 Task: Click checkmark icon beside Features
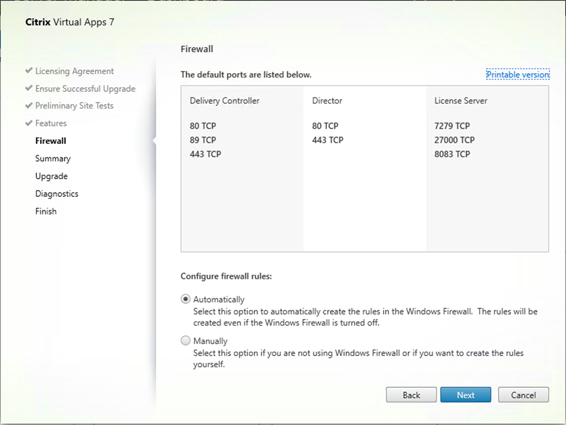29,123
